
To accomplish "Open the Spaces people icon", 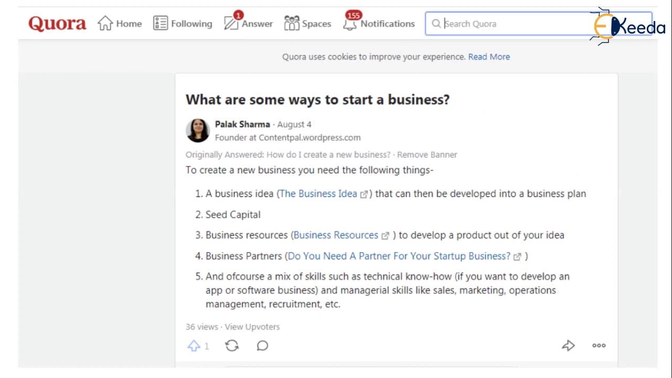I will point(291,23).
